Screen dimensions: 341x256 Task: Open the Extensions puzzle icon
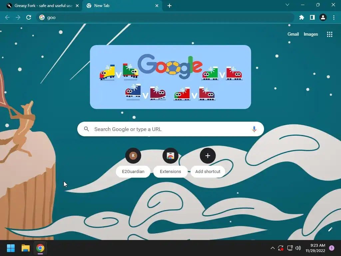coord(301,17)
